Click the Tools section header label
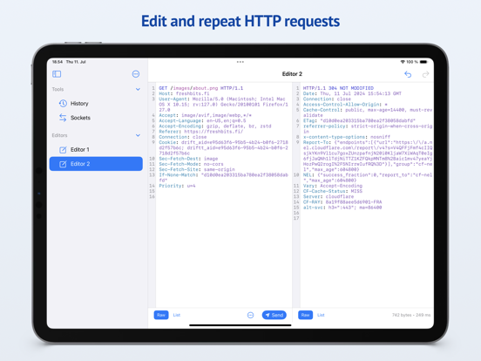Screen dimensions: 481x361 (58, 89)
